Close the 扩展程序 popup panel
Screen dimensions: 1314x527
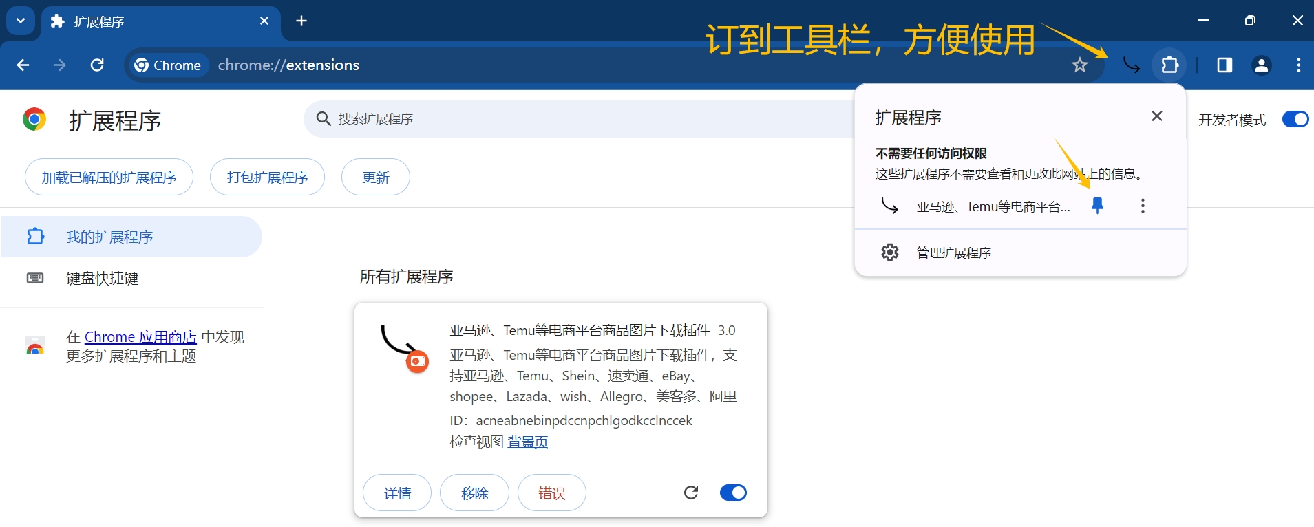(1157, 116)
